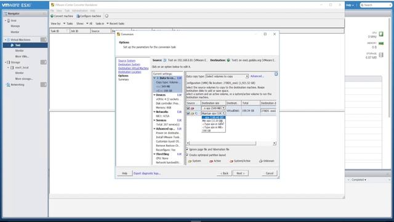Screen dimensions: 394x222
Task: Click the System/Active volume legend icon
Action: click(231, 161)
